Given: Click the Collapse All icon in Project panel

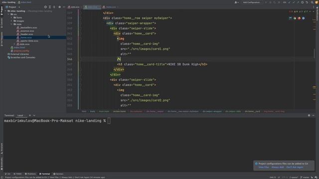Looking at the screenshot, I should 54,7.
